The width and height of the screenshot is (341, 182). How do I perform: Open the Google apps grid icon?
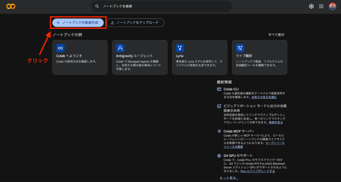[321, 7]
